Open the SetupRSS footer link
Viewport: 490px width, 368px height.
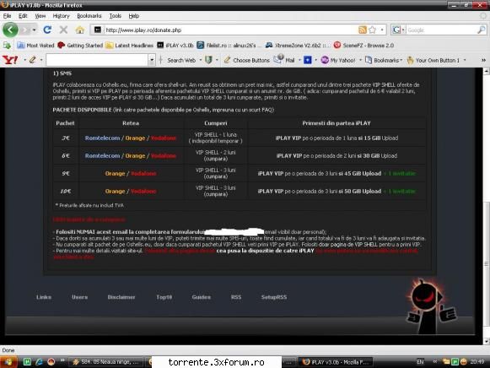[274, 297]
